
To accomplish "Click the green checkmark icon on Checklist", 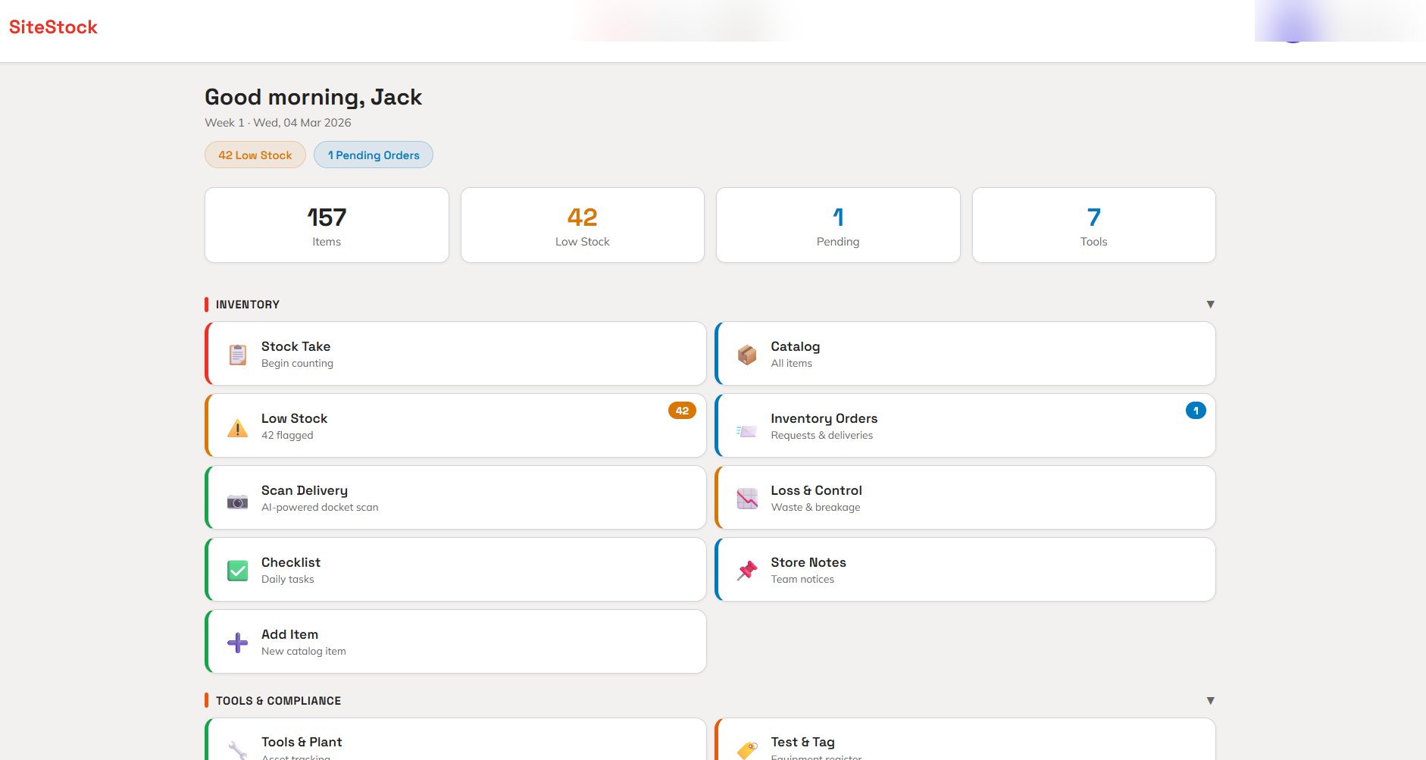I will (237, 570).
